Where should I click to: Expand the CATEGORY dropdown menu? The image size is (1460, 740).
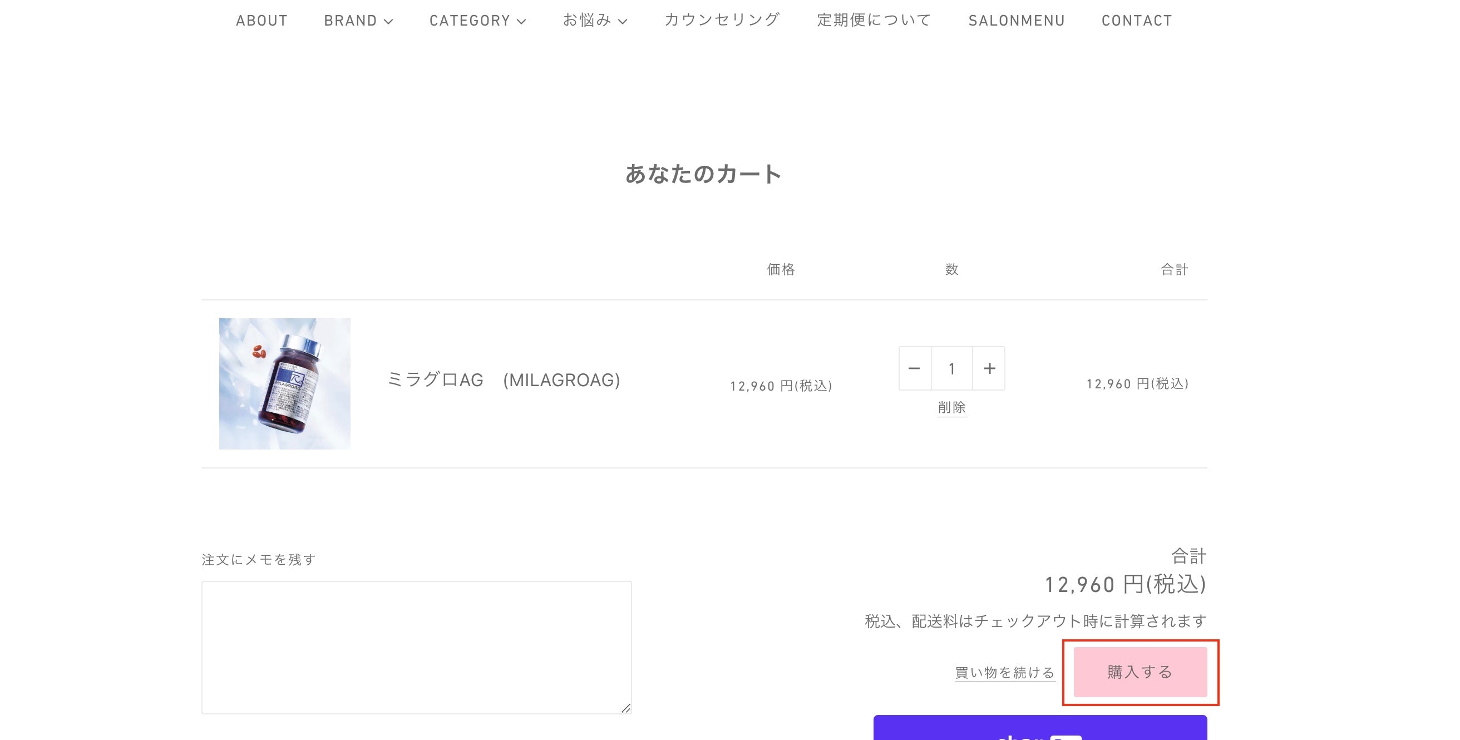coord(477,21)
